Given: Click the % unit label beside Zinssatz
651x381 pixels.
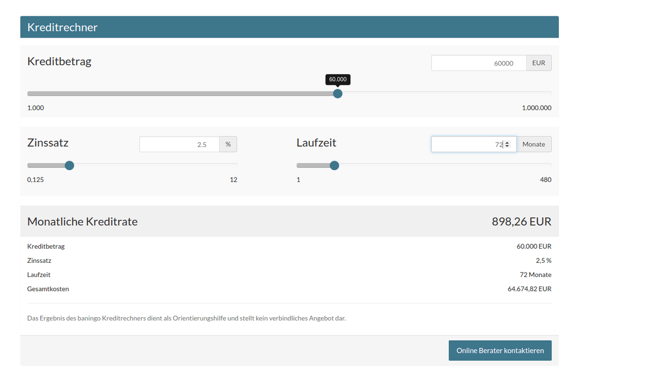Looking at the screenshot, I should pos(228,145).
